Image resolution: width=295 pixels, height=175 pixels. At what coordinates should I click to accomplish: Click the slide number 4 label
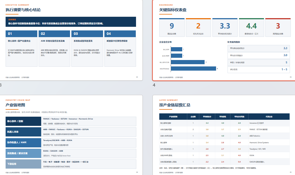(154, 85)
